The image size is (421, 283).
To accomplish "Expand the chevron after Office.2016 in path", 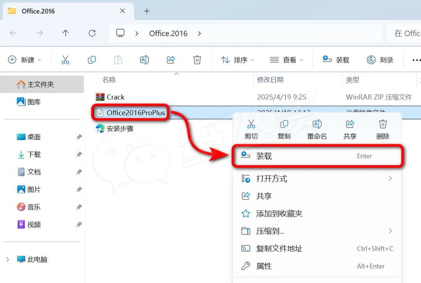I will (x=199, y=33).
